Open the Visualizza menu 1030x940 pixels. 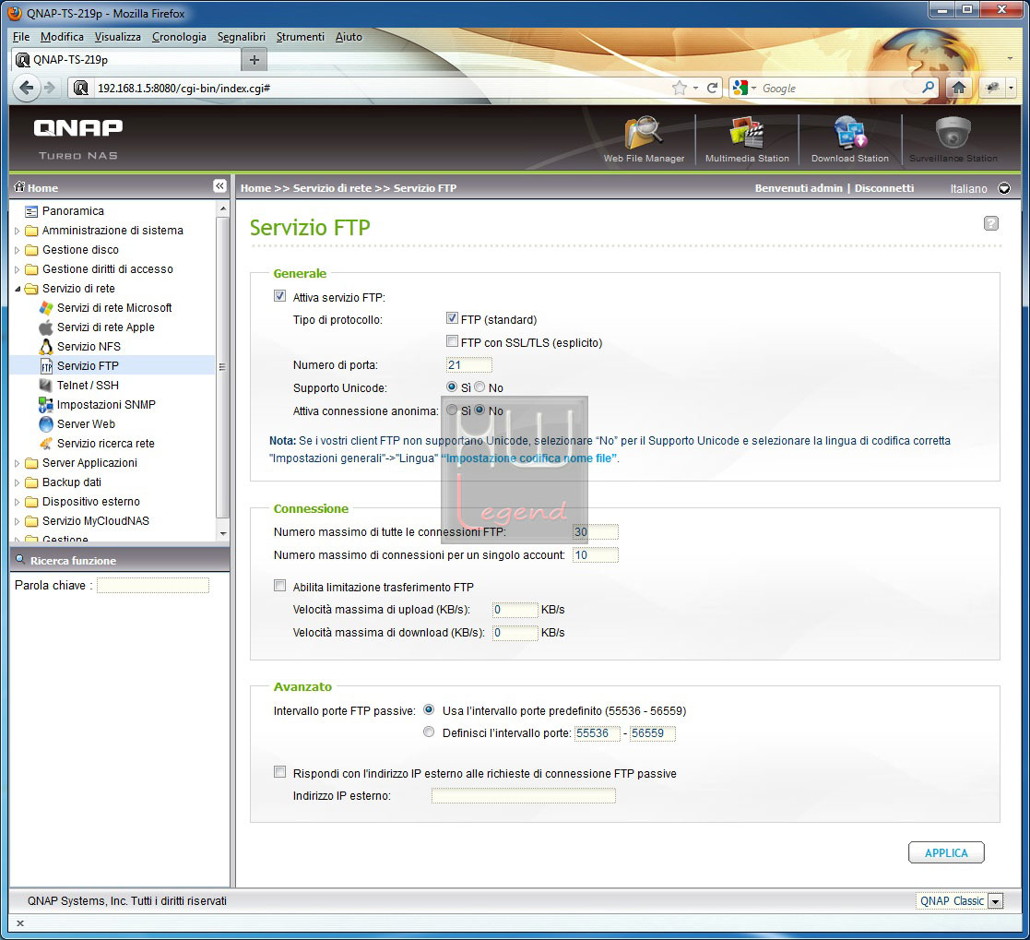coord(118,37)
